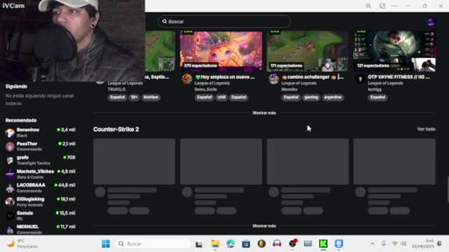The width and height of the screenshot is (449, 252).
Task: Click PassThor's avatar icon
Action: tap(10, 147)
